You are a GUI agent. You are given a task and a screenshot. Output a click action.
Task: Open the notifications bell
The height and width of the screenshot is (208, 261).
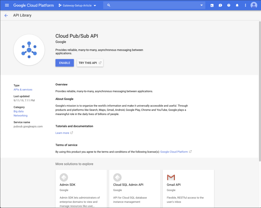[x=237, y=5]
